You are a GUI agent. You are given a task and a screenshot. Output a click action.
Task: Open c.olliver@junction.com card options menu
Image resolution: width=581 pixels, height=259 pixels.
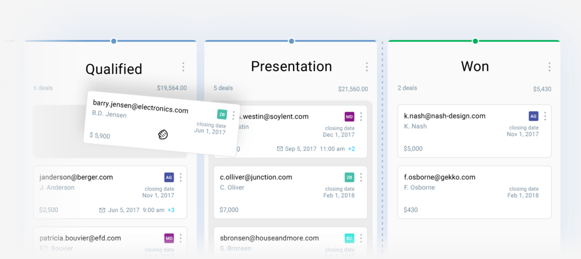pos(361,177)
